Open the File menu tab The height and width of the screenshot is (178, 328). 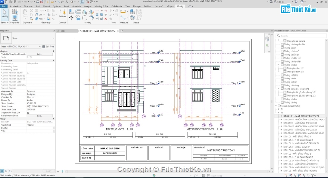(4, 6)
